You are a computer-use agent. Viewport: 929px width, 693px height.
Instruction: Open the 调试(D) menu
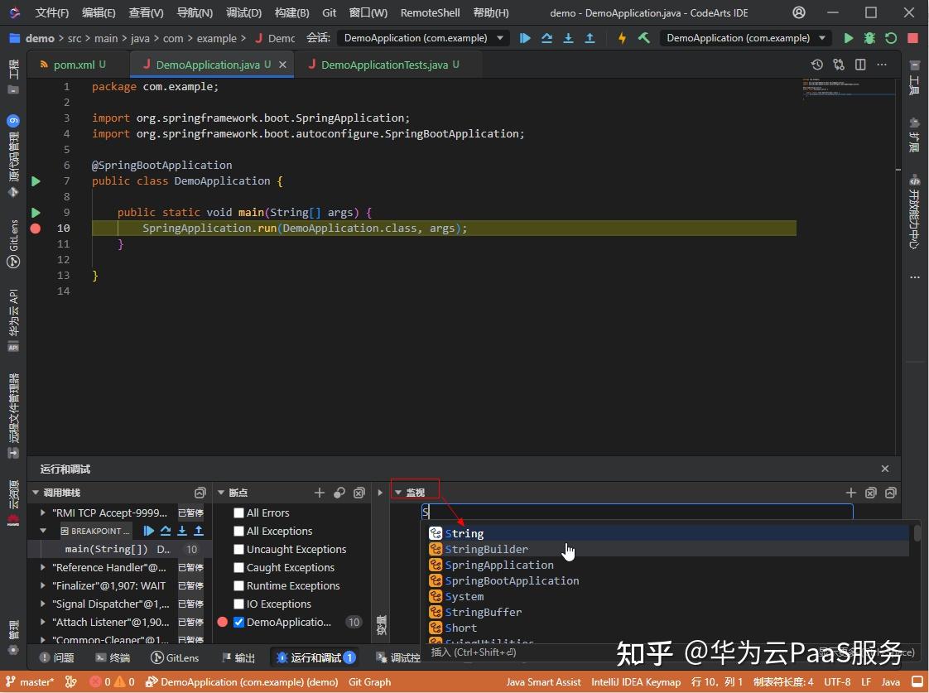[243, 12]
